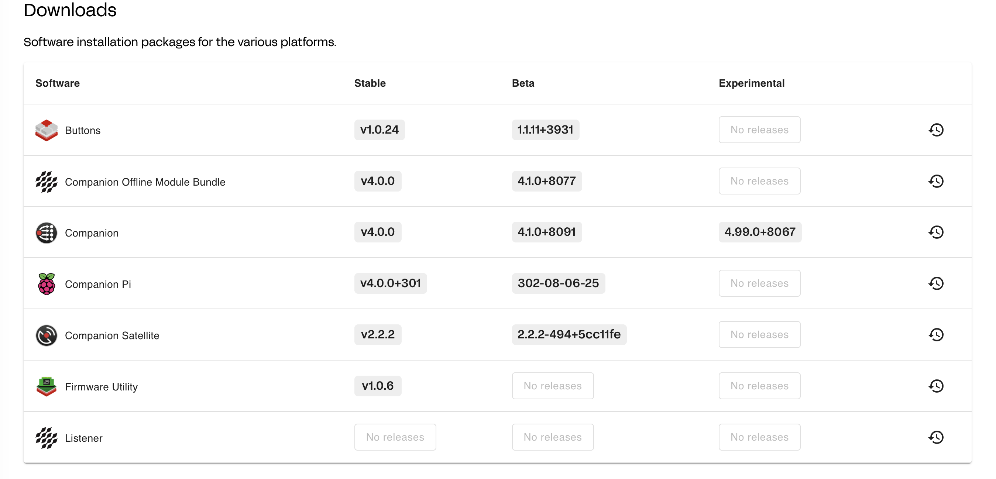Download Companion experimental 4.99.0+8067
The height and width of the screenshot is (479, 996).
coord(760,232)
